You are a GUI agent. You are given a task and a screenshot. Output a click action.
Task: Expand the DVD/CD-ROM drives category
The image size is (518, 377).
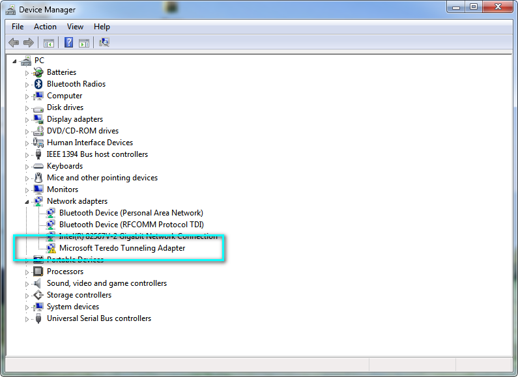click(27, 132)
